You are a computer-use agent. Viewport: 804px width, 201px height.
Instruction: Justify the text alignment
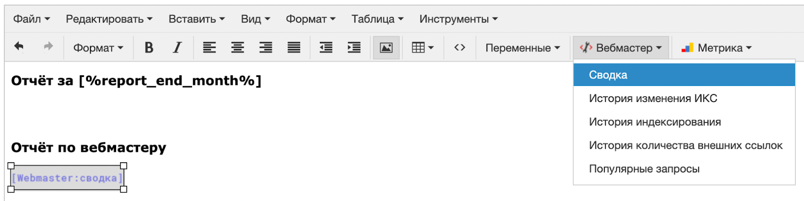click(x=293, y=48)
